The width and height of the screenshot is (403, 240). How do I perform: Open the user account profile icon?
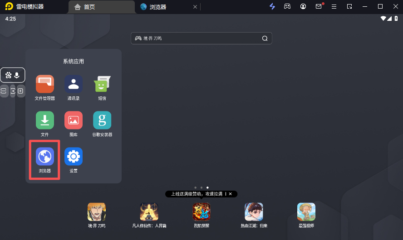(x=303, y=6)
